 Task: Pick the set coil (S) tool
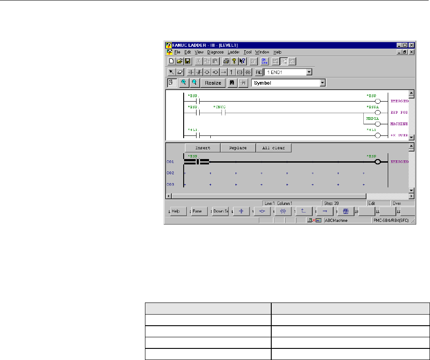240,72
